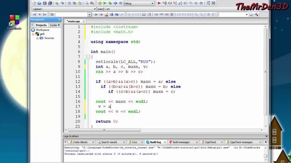Close the *main.cpp tab
Screen dimensions: 291x163
pyautogui.click(x=84, y=21)
